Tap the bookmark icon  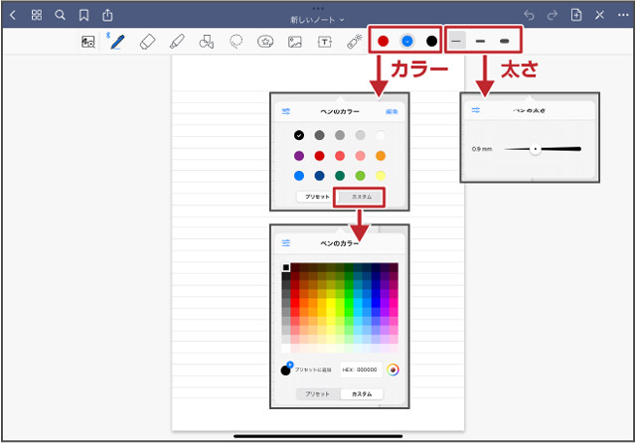click(x=83, y=15)
